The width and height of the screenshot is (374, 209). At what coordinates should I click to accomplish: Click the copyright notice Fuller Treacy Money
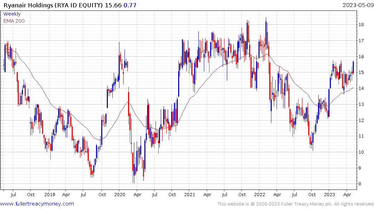(295, 204)
